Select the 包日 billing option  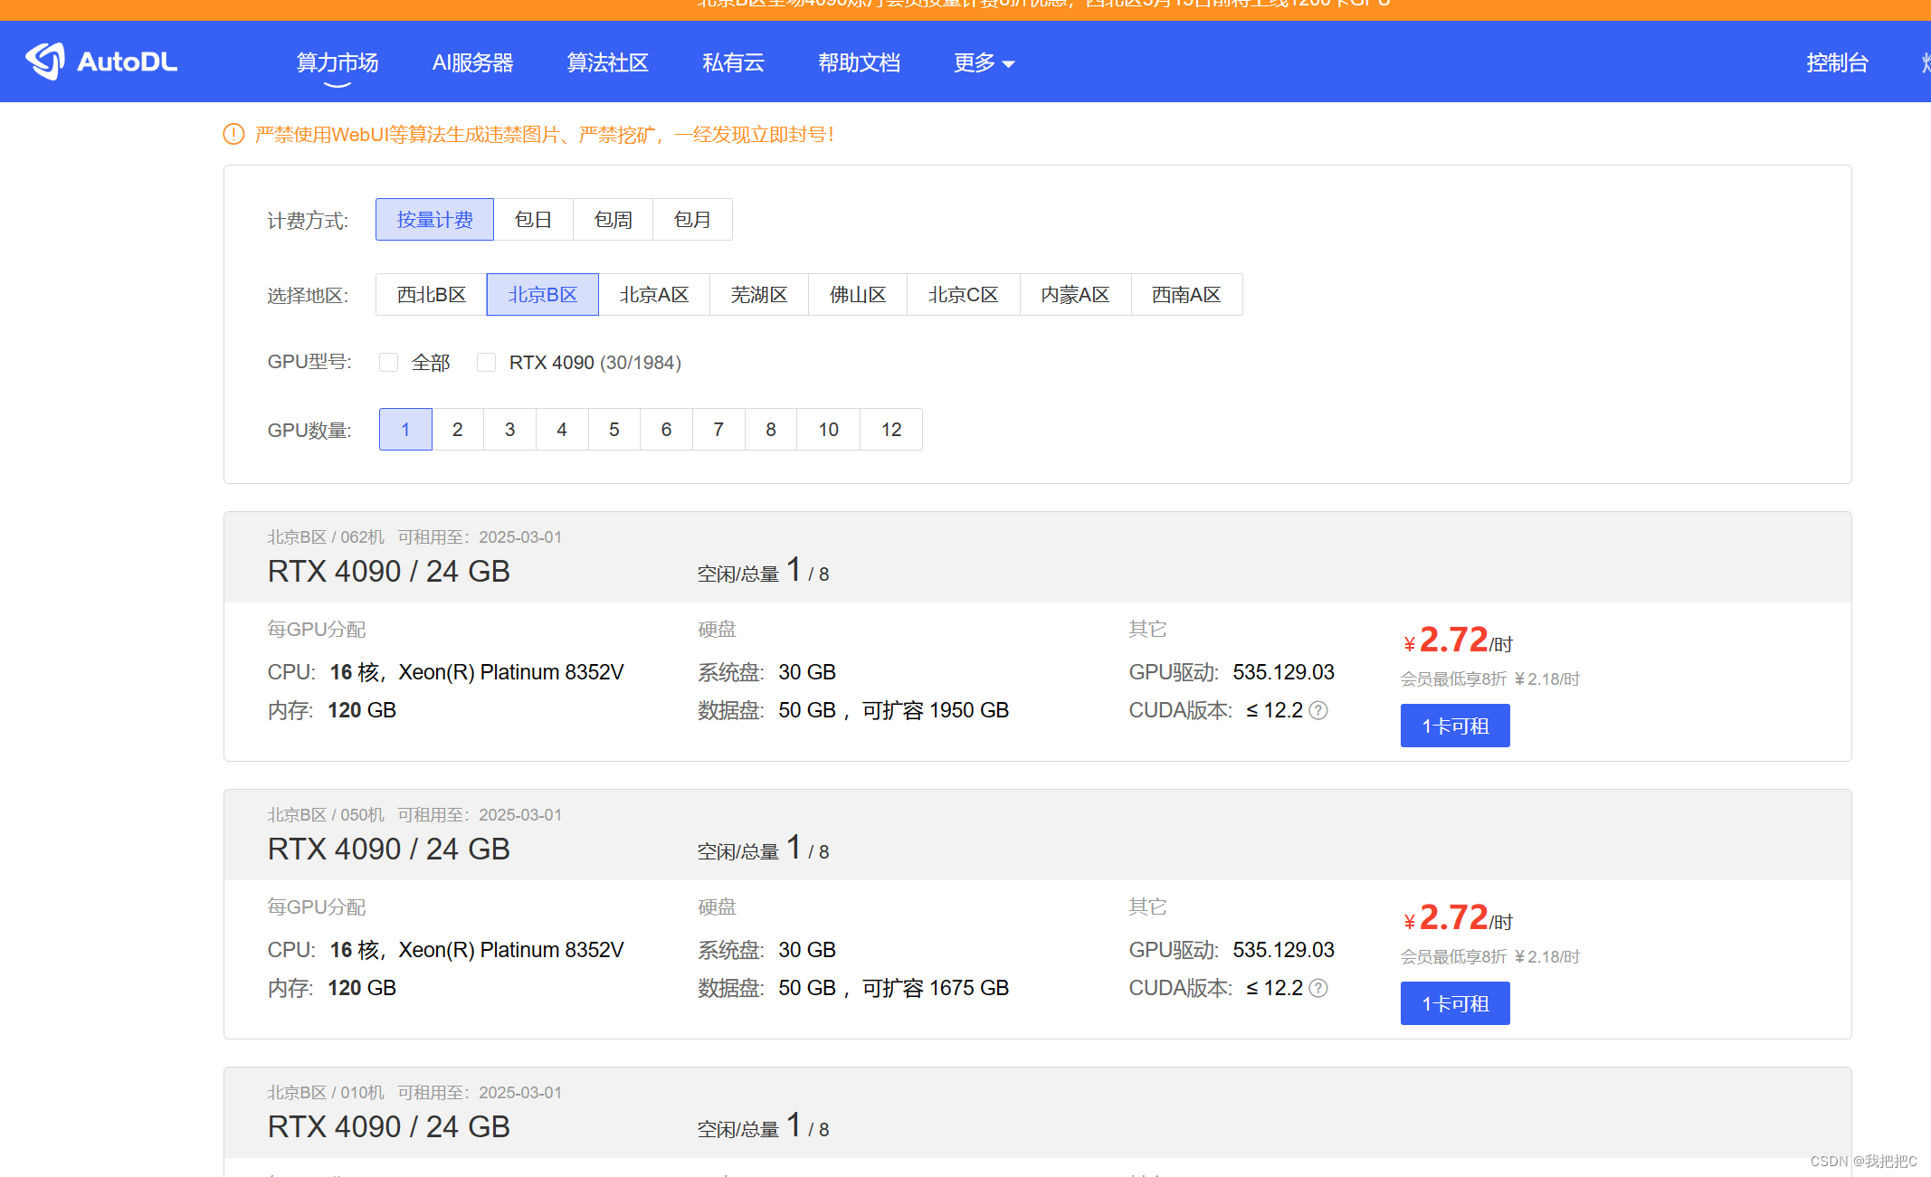(x=533, y=220)
